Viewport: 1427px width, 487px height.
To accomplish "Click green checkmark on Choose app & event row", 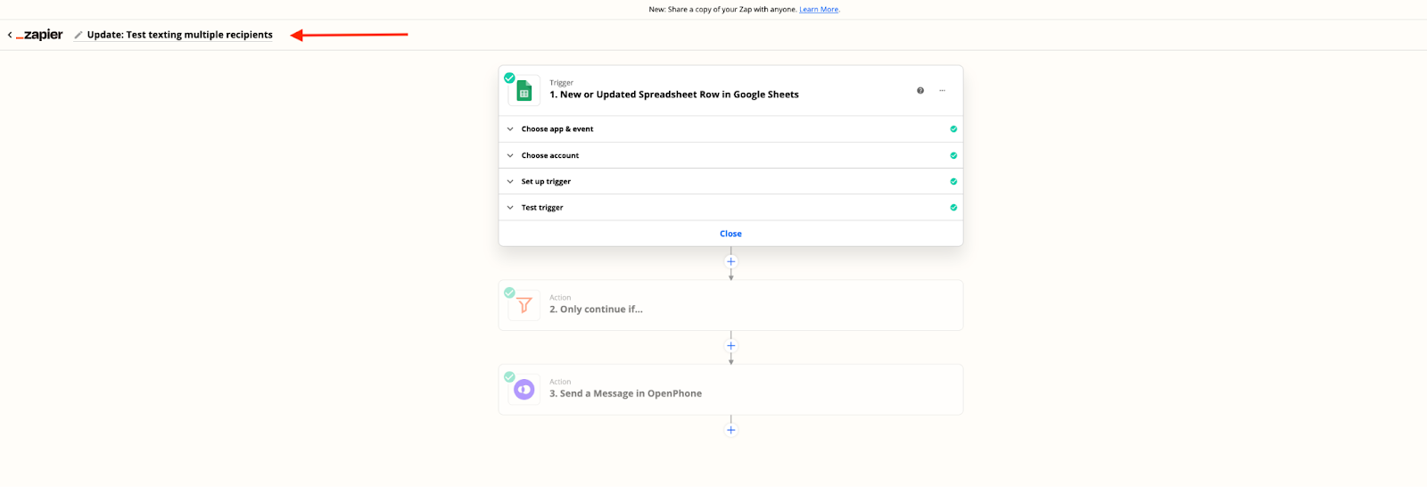I will click(x=953, y=129).
